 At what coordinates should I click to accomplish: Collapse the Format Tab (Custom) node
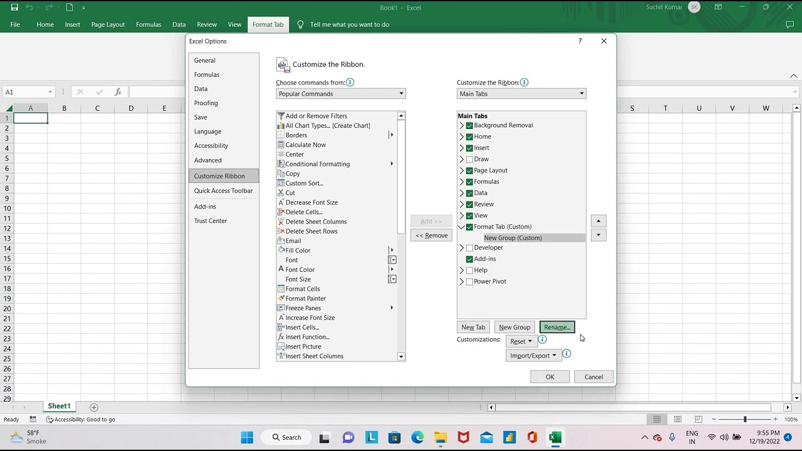click(x=462, y=227)
